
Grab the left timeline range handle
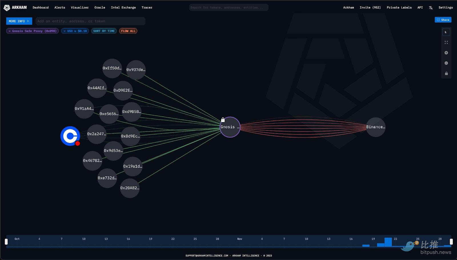coord(6,242)
